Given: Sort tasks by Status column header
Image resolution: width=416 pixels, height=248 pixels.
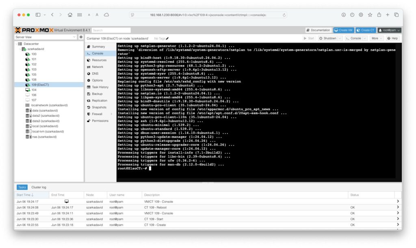Looking at the screenshot, I should point(371,195).
